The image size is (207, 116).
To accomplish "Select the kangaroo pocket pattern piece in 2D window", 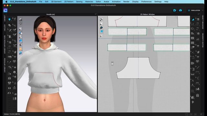I will 138,68.
